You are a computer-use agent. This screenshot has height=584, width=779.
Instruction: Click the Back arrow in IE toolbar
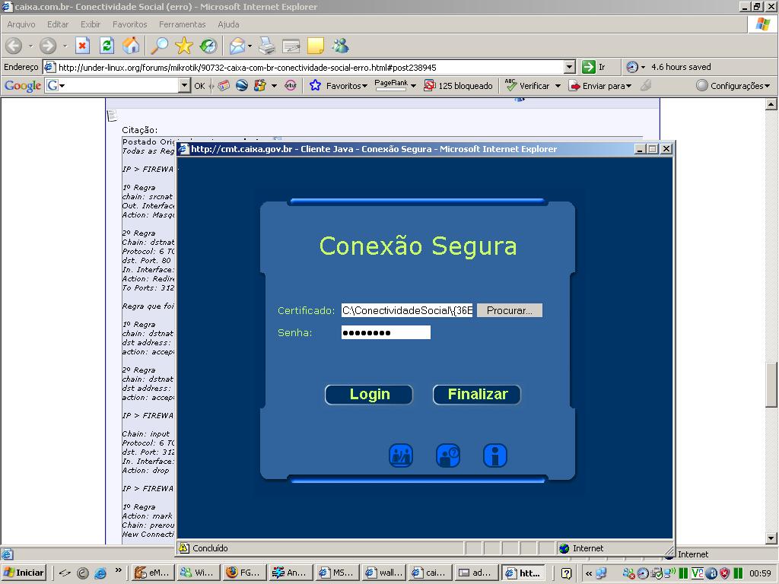click(14, 46)
